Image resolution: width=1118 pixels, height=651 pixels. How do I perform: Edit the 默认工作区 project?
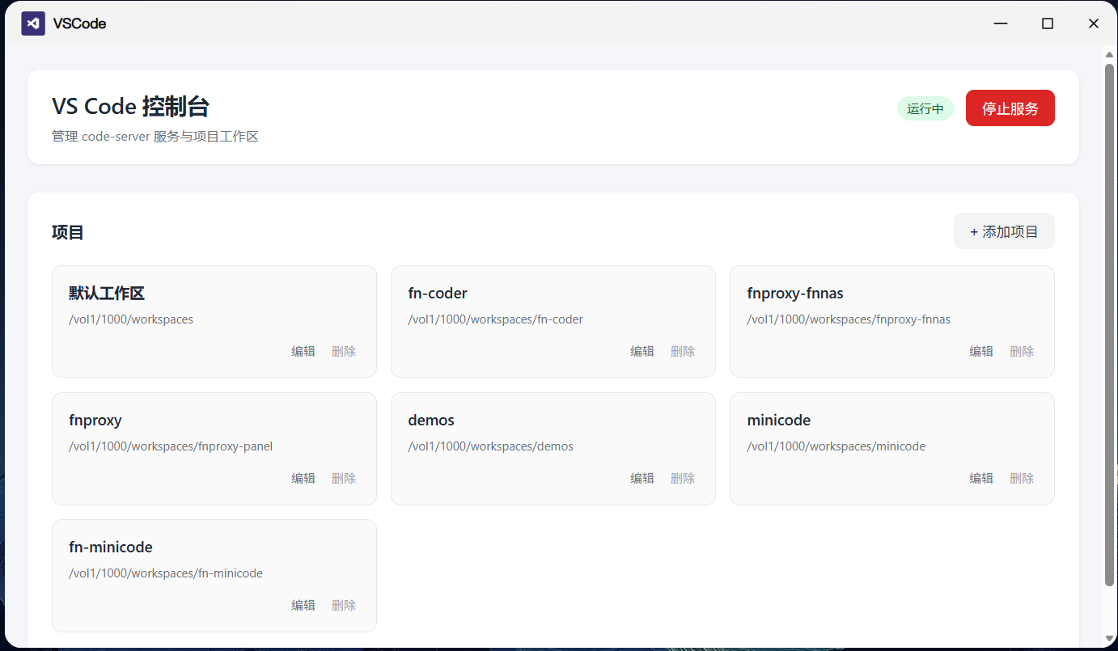tap(303, 351)
